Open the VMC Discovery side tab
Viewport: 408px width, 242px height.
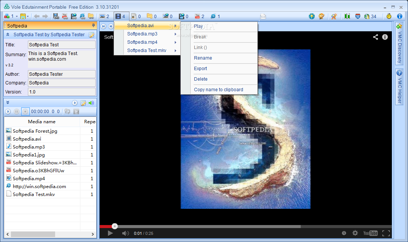coord(399,43)
